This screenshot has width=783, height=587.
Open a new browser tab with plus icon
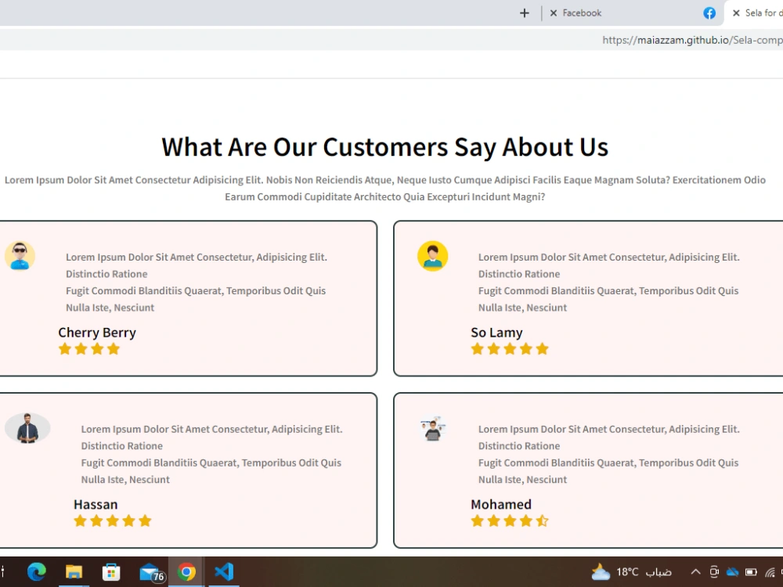coord(525,13)
